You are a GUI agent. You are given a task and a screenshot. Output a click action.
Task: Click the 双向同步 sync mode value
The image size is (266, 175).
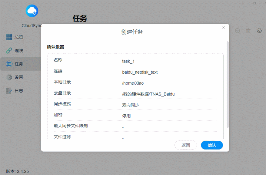(131, 105)
